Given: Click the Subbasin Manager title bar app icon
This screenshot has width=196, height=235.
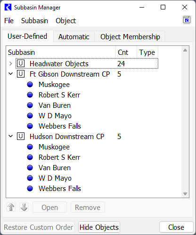Looking at the screenshot, I should click(x=8, y=7).
